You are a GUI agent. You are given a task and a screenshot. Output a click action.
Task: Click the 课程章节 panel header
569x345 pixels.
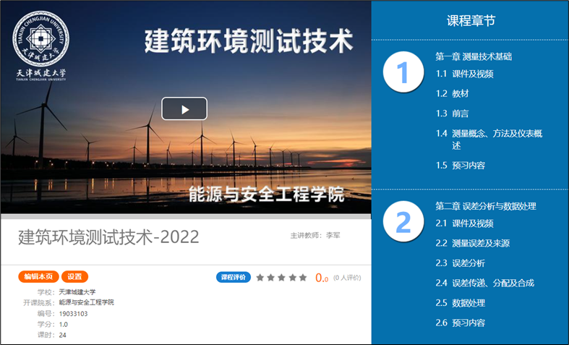coord(471,21)
